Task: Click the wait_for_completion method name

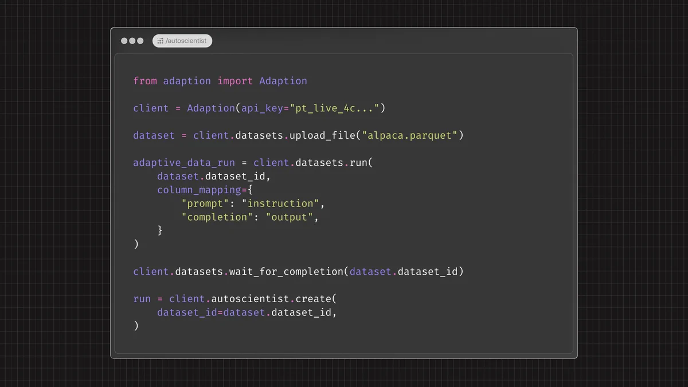Action: click(286, 272)
